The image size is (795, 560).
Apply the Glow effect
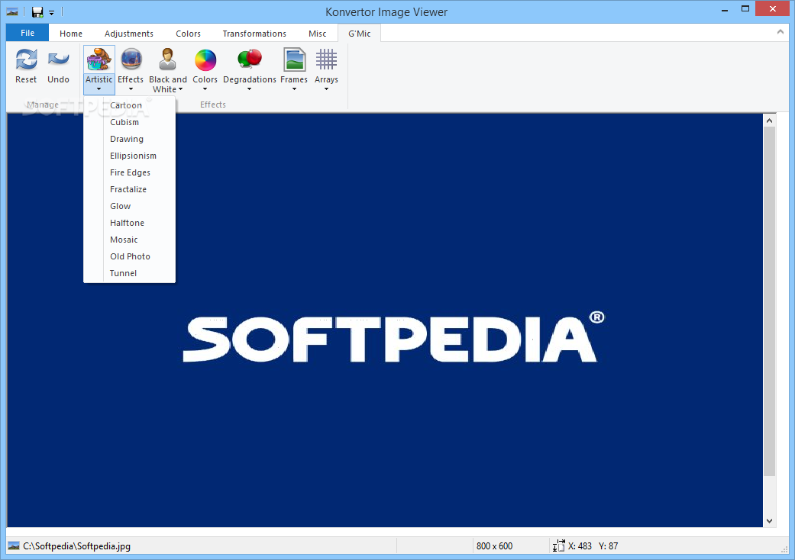(129, 206)
